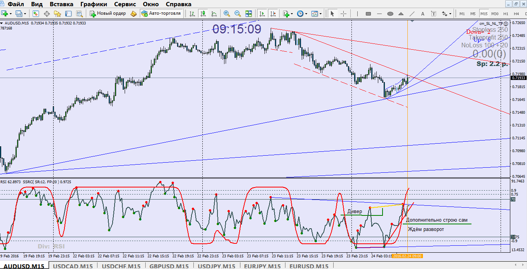Switch timeframe to H1
The image size is (527, 269).
[506, 14]
